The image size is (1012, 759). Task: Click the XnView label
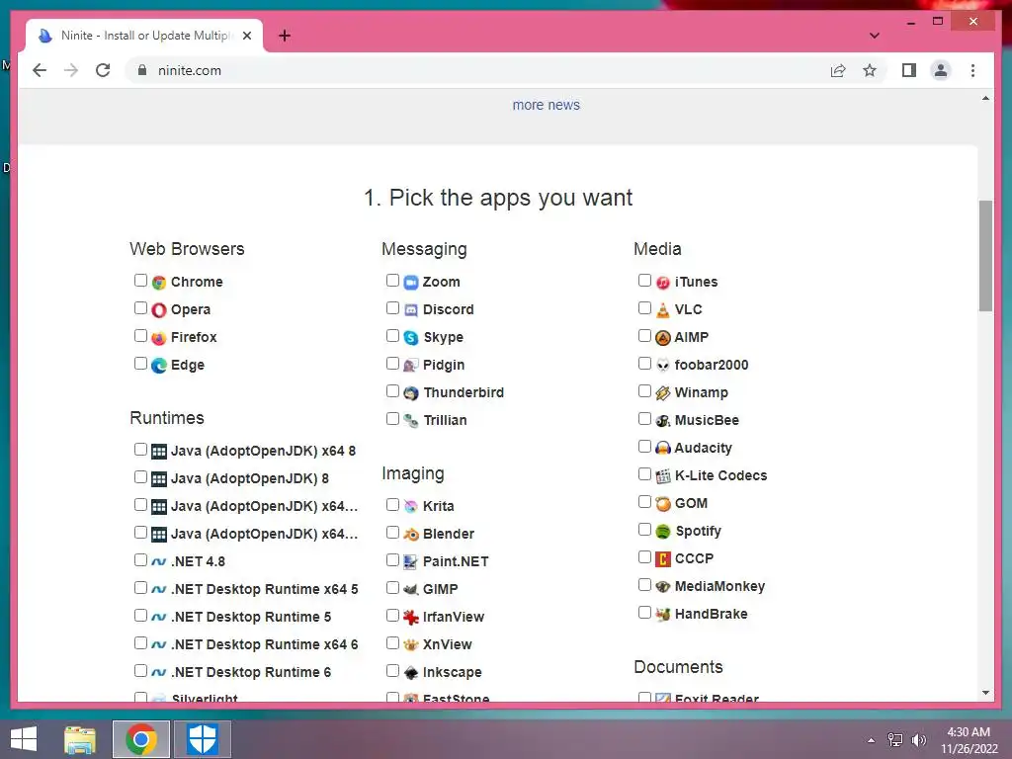point(448,644)
